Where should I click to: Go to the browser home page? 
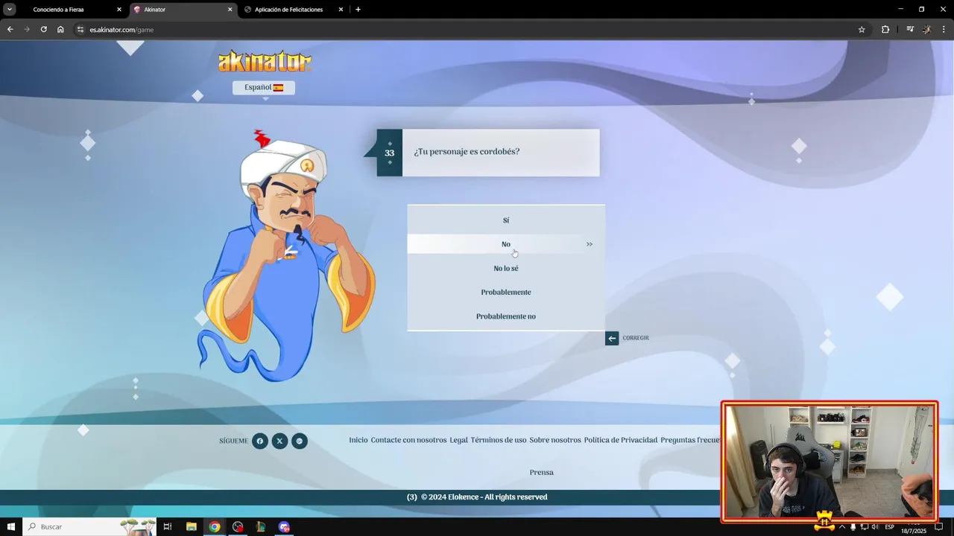(x=60, y=30)
